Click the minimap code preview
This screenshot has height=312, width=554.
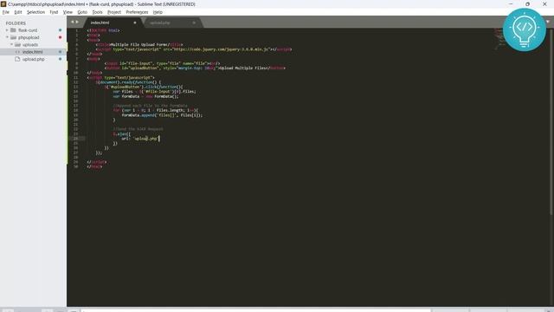pyautogui.click(x=499, y=39)
